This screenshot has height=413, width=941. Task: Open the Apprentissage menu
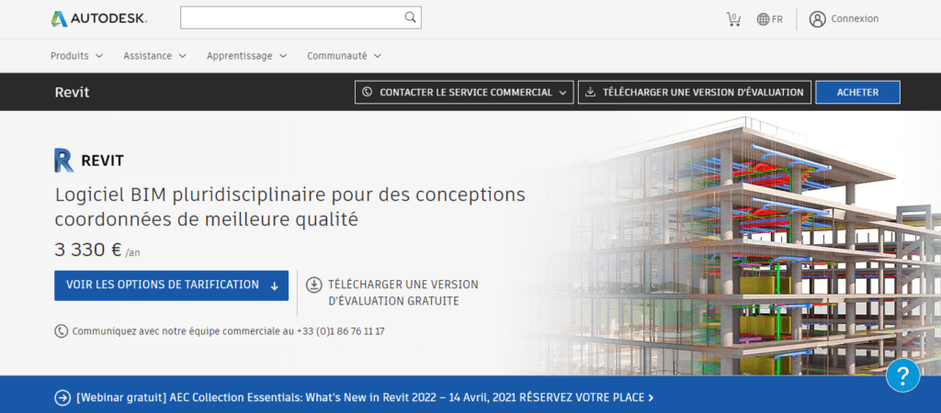click(x=246, y=56)
